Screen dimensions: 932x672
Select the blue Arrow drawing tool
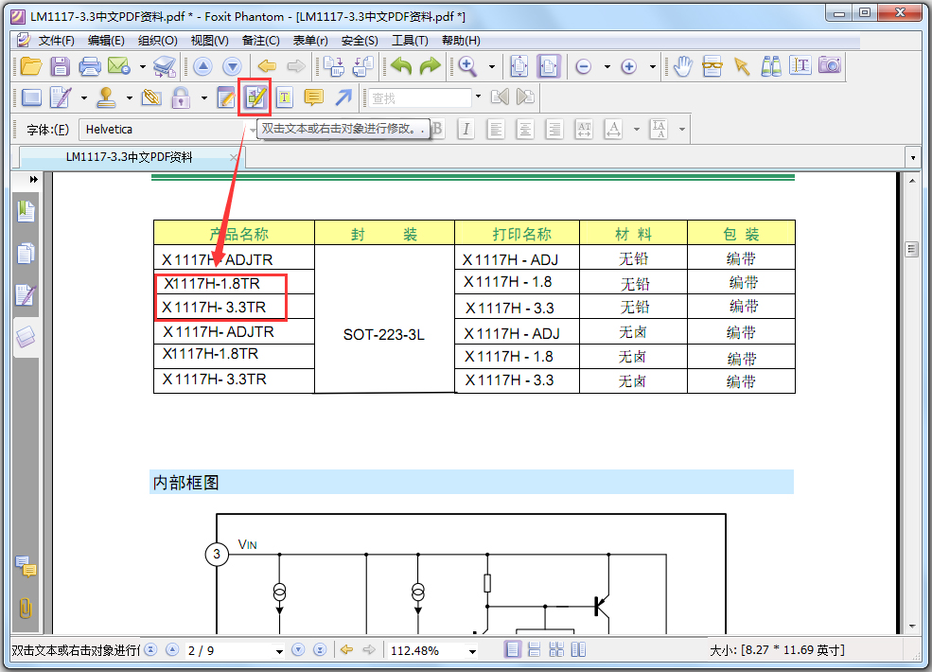pos(343,97)
